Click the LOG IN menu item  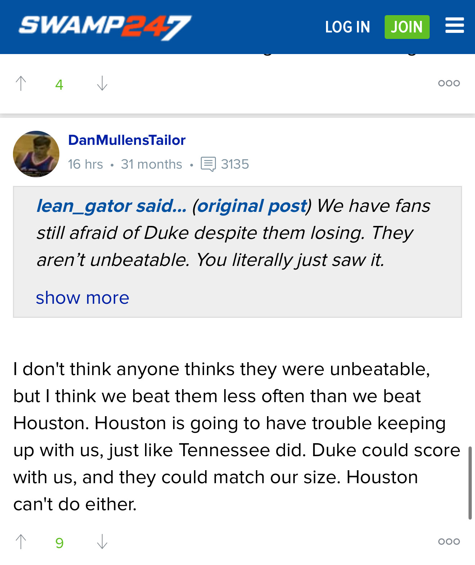point(347,27)
